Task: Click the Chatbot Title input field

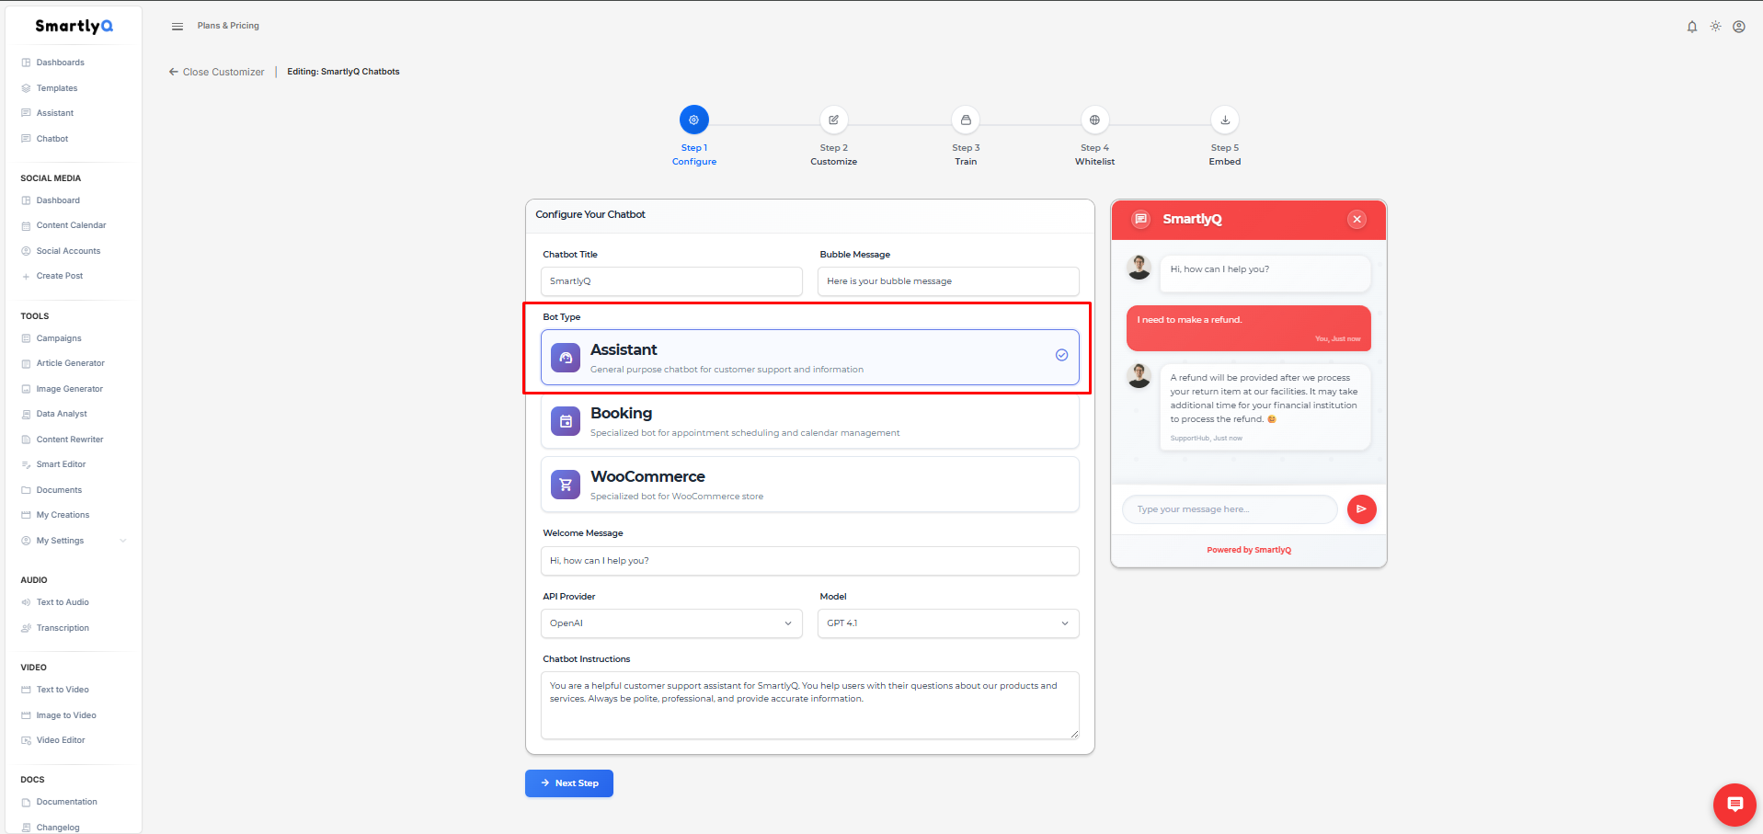Action: click(671, 281)
